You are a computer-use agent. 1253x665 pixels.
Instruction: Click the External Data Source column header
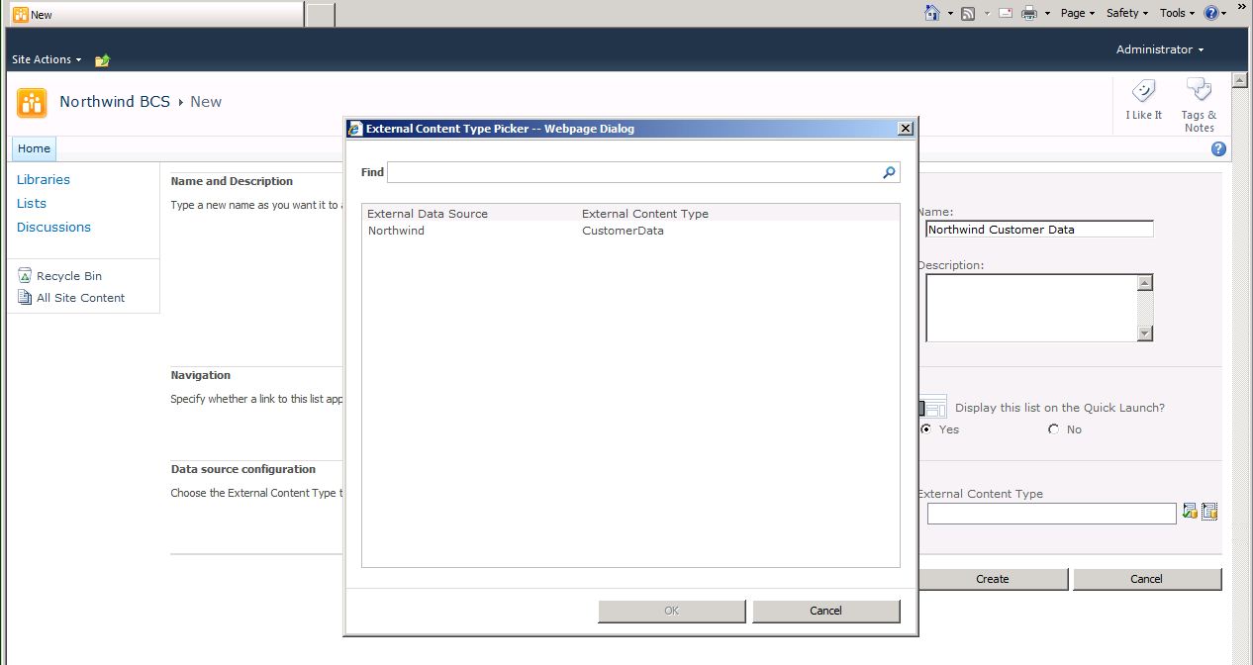(428, 214)
